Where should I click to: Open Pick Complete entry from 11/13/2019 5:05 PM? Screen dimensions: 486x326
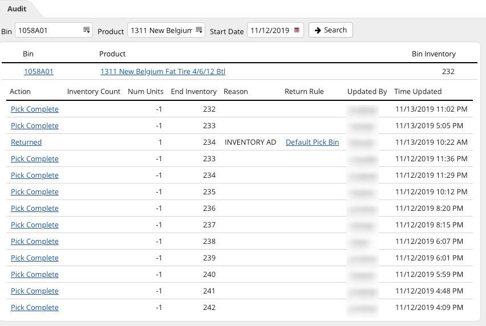click(x=35, y=126)
